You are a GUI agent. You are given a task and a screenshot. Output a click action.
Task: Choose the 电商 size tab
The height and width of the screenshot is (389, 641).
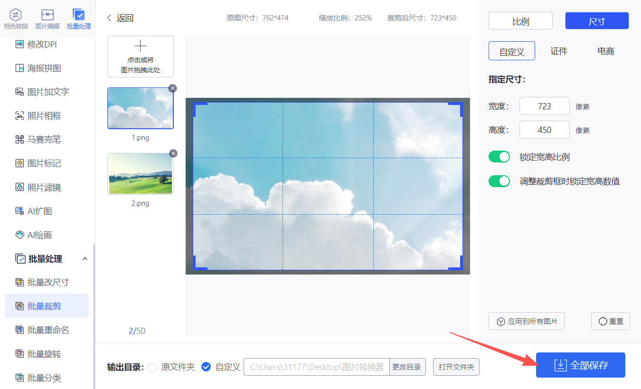tap(606, 51)
